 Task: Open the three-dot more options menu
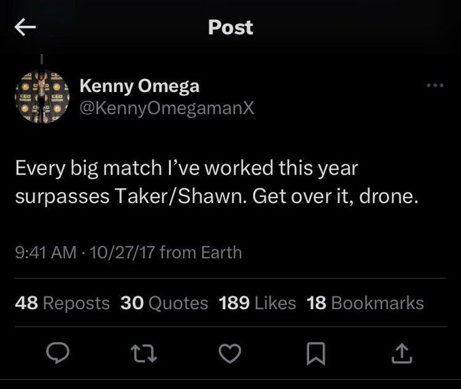[433, 86]
